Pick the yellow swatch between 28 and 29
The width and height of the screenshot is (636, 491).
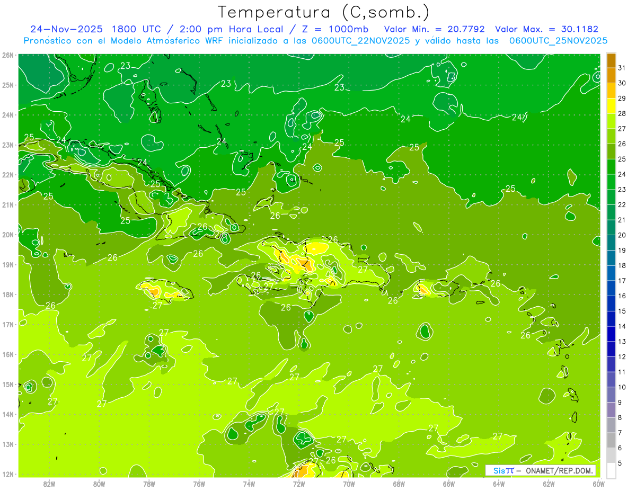tap(612, 106)
